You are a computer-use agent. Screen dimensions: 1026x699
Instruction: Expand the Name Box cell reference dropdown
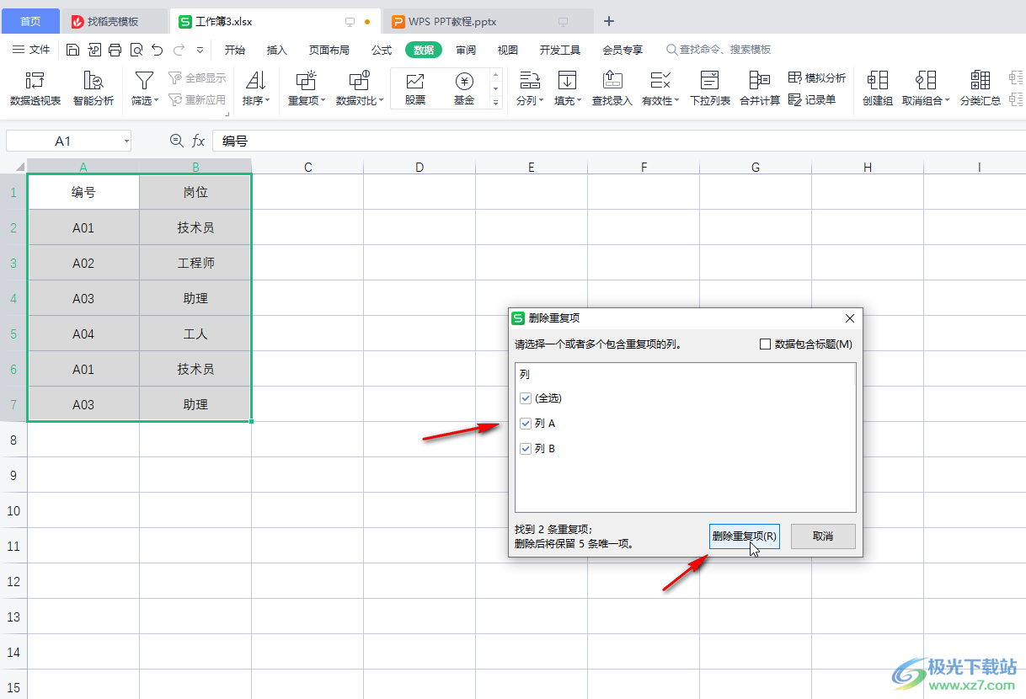pyautogui.click(x=126, y=141)
